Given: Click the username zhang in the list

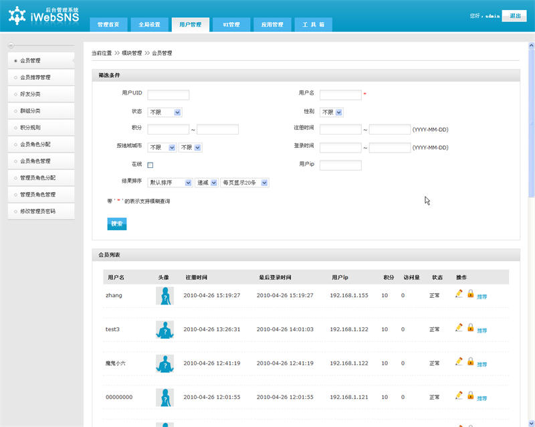Looking at the screenshot, I should click(114, 295).
